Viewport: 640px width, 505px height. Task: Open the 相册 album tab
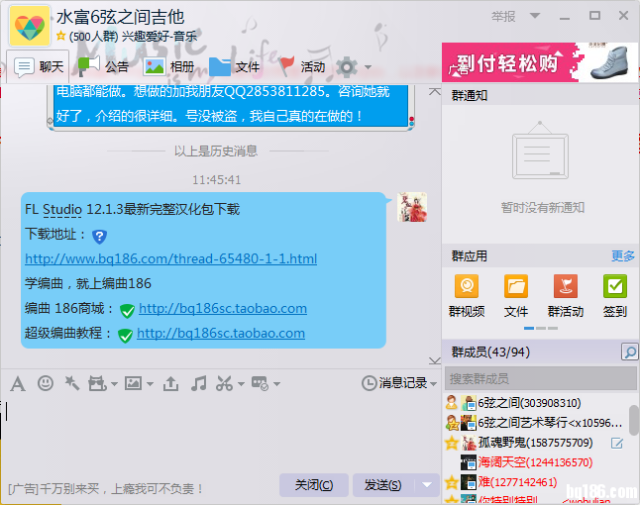(x=168, y=66)
